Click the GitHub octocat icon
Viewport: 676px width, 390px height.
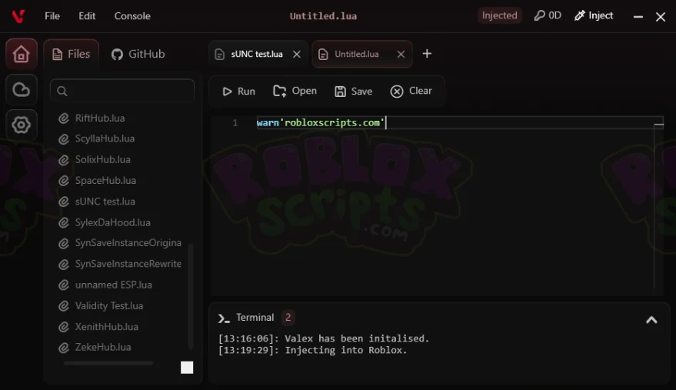pyautogui.click(x=117, y=55)
